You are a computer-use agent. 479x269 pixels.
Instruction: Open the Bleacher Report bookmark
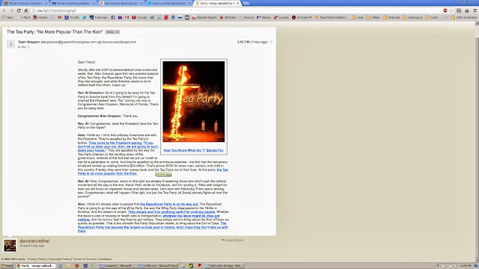pos(204,17)
